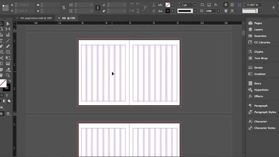Select the Eyedropper tool
Viewport: 279px width, 157px height.
pyautogui.click(x=8, y=70)
